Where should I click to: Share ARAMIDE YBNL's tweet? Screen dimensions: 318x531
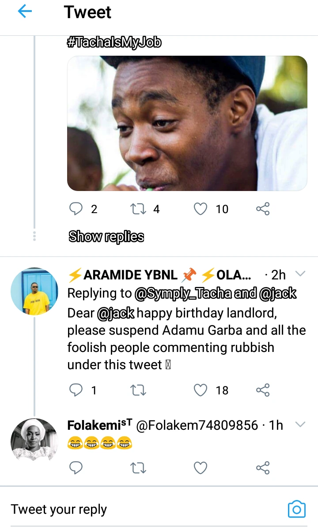tap(263, 390)
